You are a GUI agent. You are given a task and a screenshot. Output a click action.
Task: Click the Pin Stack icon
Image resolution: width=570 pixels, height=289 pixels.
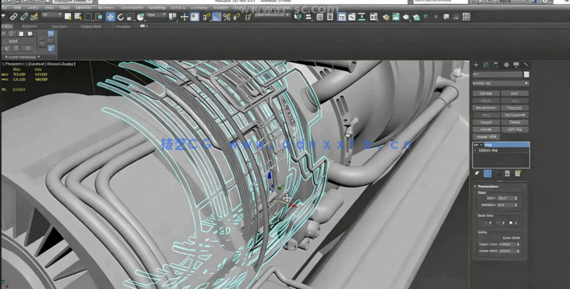477,174
